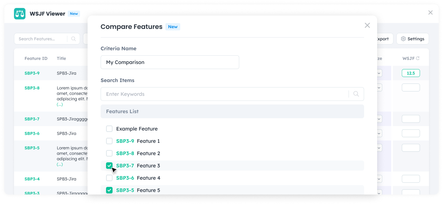Click the Features List header bar

pos(232,111)
